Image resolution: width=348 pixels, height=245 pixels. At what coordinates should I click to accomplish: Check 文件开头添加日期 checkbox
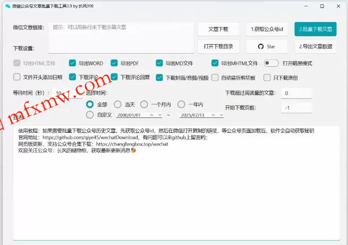tap(16, 77)
